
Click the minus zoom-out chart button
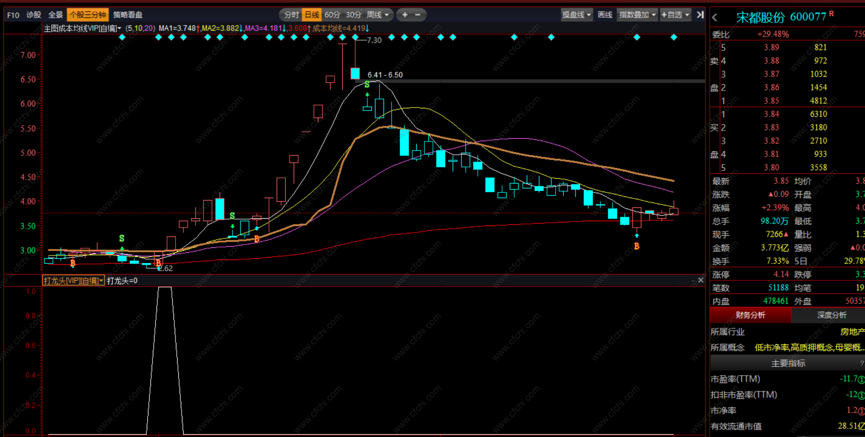[418, 15]
